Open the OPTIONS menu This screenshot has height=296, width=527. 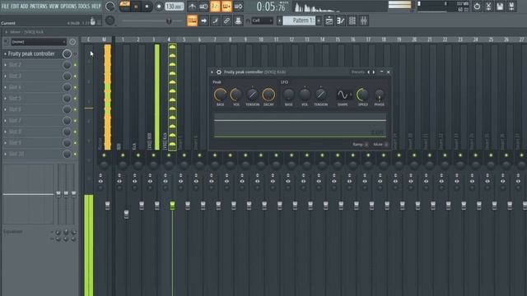click(68, 7)
